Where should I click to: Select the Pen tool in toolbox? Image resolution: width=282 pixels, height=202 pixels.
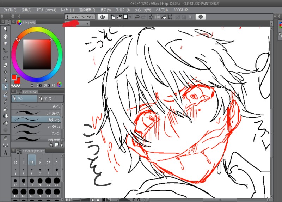point(5,87)
